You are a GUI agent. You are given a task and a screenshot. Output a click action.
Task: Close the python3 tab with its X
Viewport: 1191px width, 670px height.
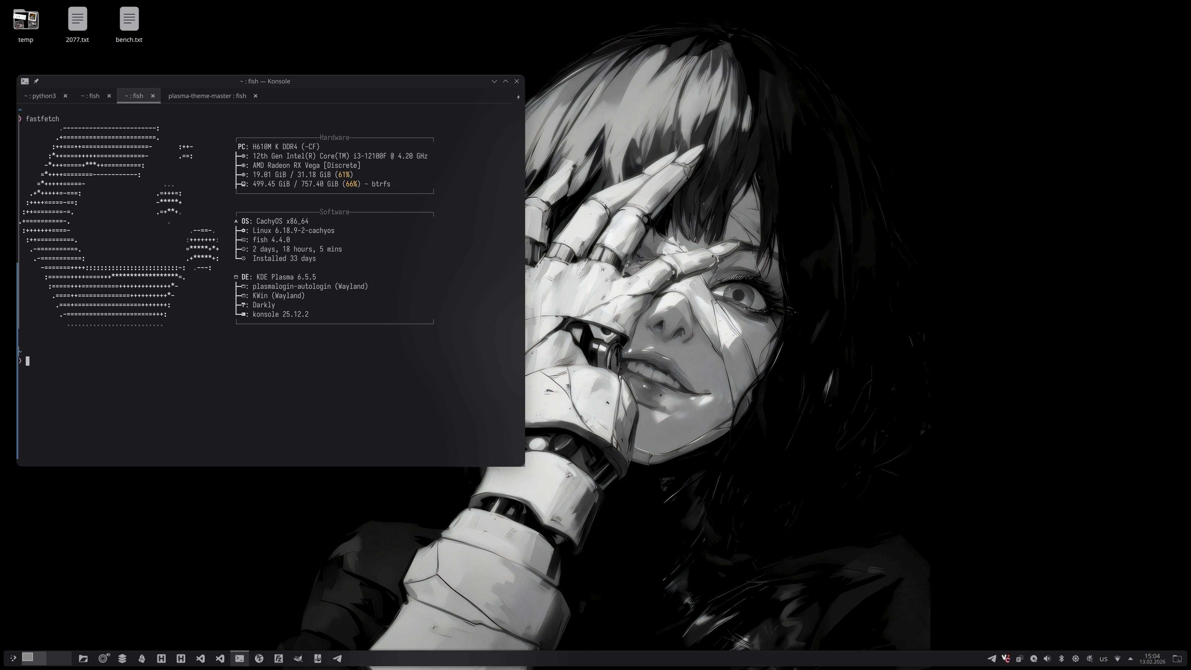(65, 96)
